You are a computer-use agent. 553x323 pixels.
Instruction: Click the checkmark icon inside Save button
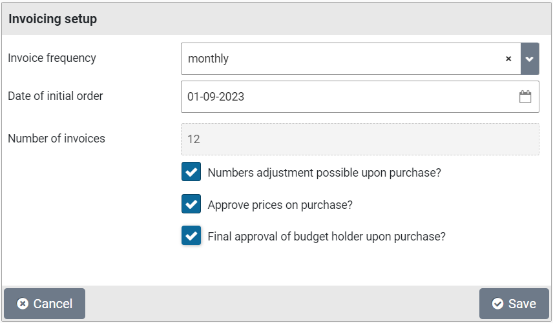[x=497, y=304]
